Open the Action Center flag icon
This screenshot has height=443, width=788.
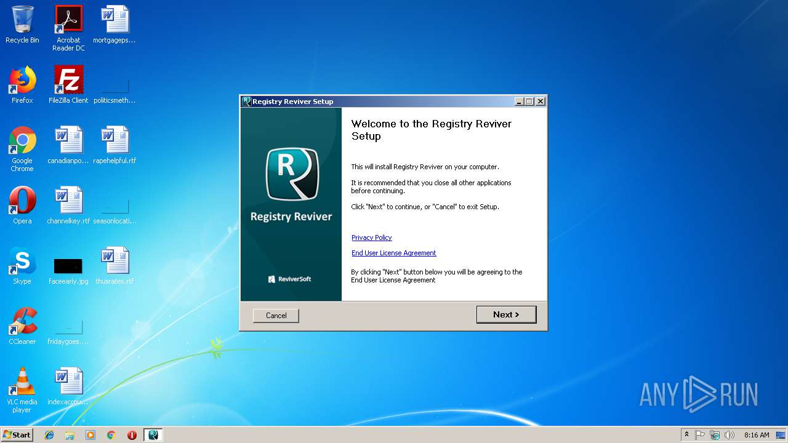click(x=700, y=435)
